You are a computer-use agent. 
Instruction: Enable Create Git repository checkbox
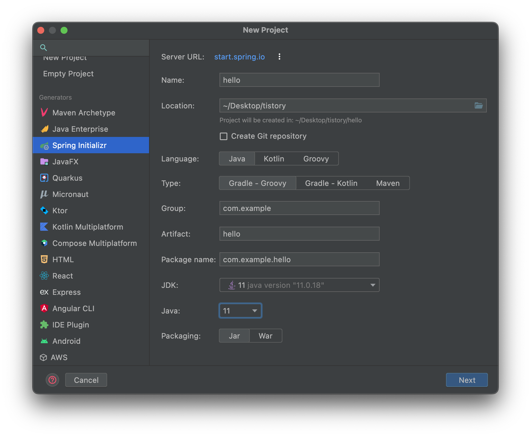tap(224, 136)
